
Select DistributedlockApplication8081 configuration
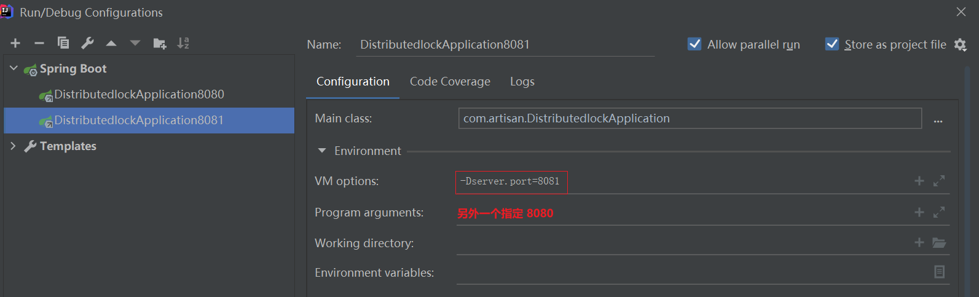[139, 121]
